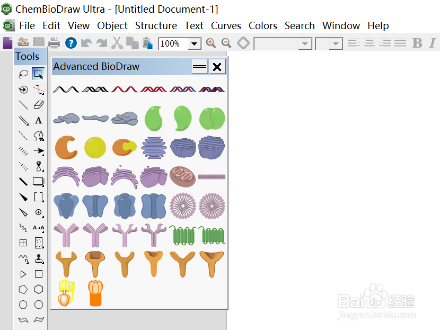Set centered text alignment
Viewport: 440px width, 330px height.
coord(369,43)
